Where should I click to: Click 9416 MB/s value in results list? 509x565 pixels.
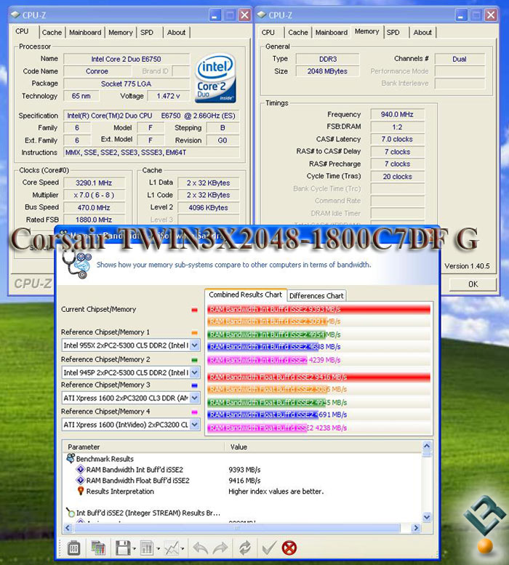(244, 481)
